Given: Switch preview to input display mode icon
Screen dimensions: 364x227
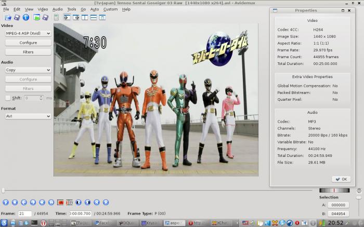Looking at the screenshot, I should (67, 17).
